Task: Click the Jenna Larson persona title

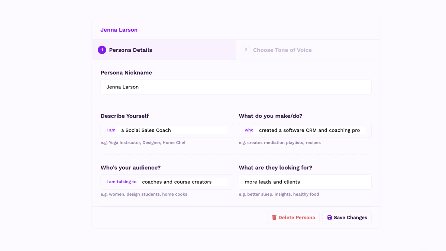Action: pyautogui.click(x=119, y=30)
